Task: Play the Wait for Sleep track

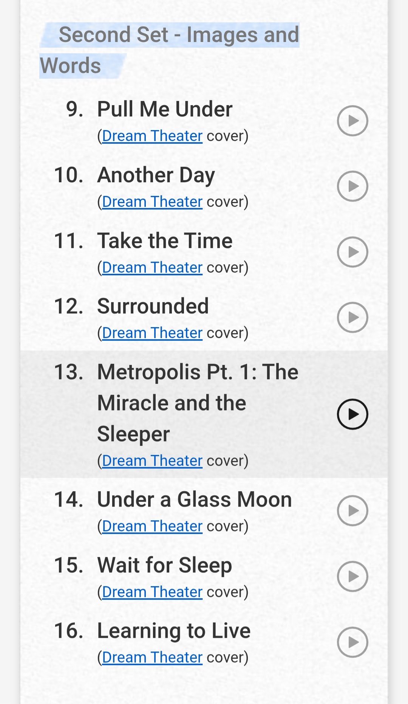Action: [352, 576]
